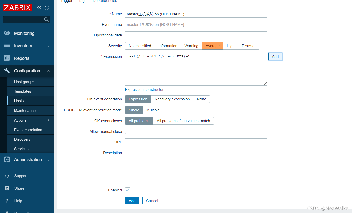
Task: Expand the Reports menu chevron
Action: 49,58
